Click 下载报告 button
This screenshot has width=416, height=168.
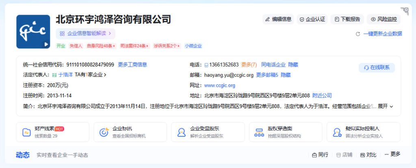tap(347, 19)
